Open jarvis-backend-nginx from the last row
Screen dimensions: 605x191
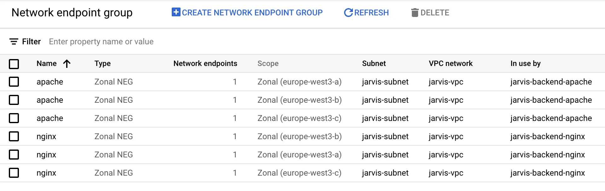547,173
